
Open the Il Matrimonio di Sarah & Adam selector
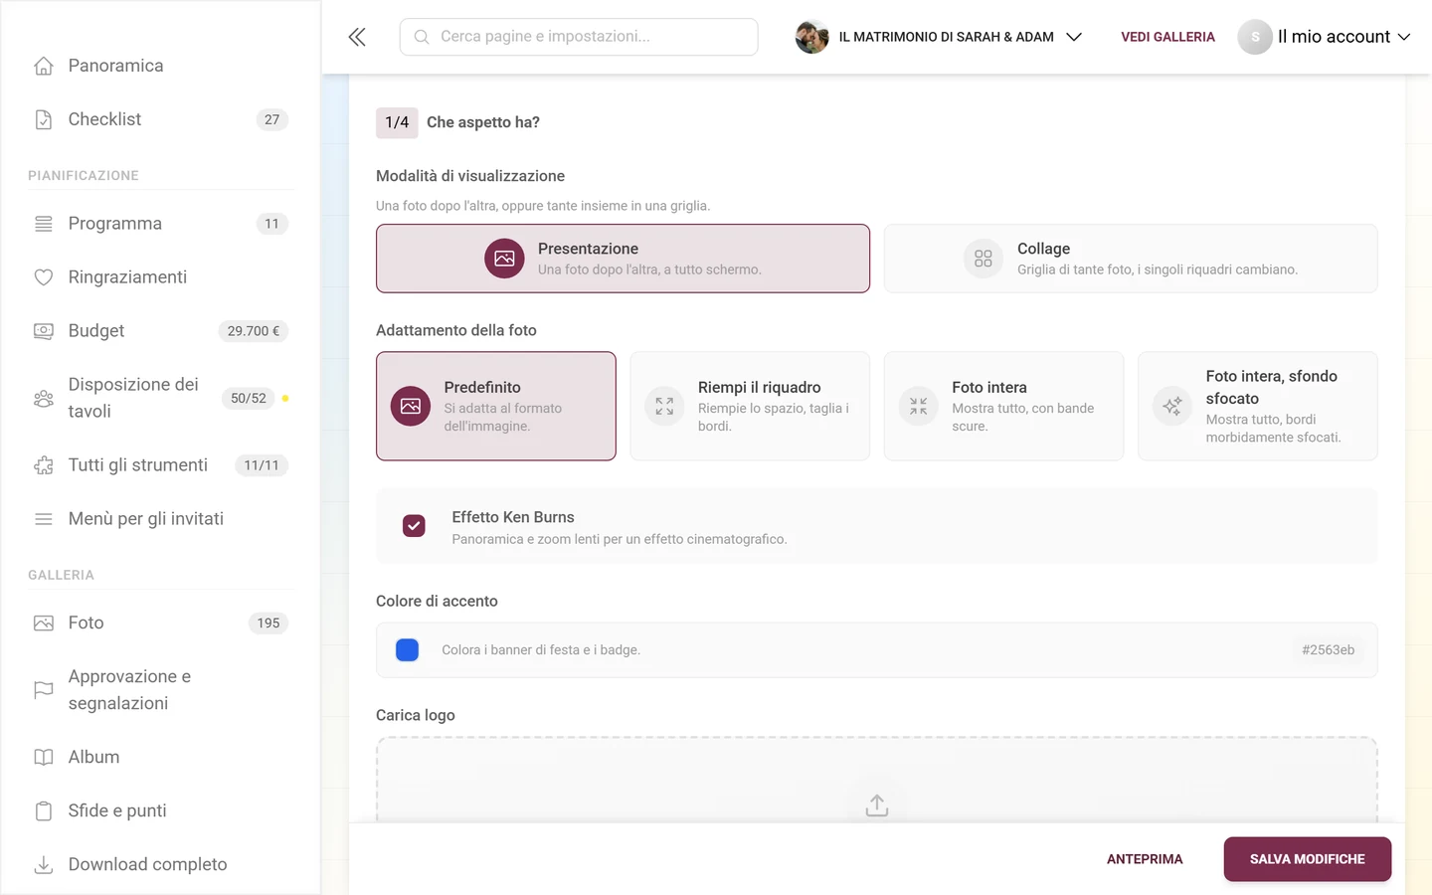pos(939,37)
